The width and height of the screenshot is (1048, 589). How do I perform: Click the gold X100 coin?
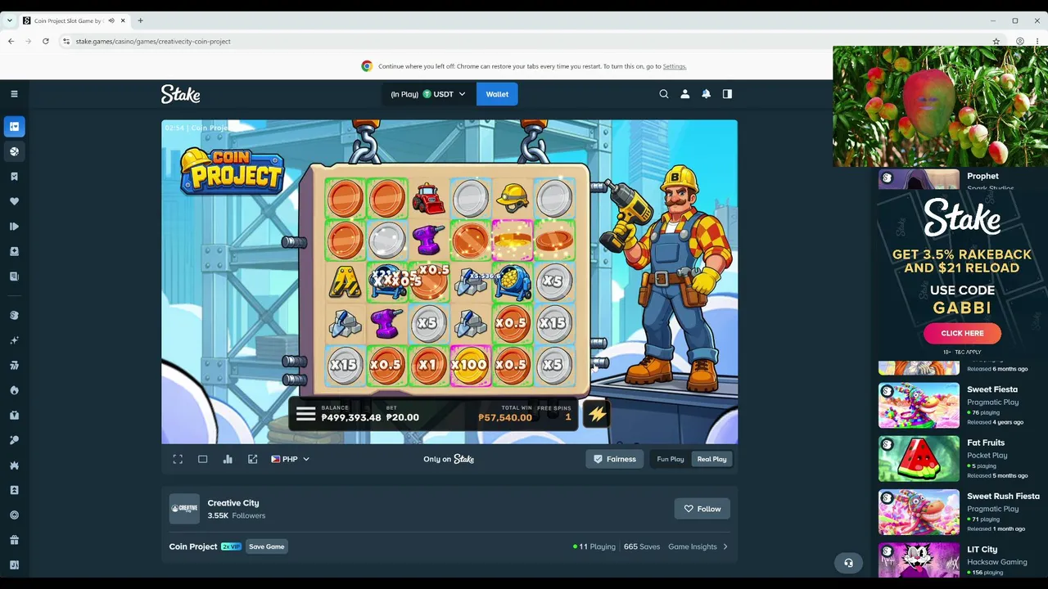coord(469,365)
